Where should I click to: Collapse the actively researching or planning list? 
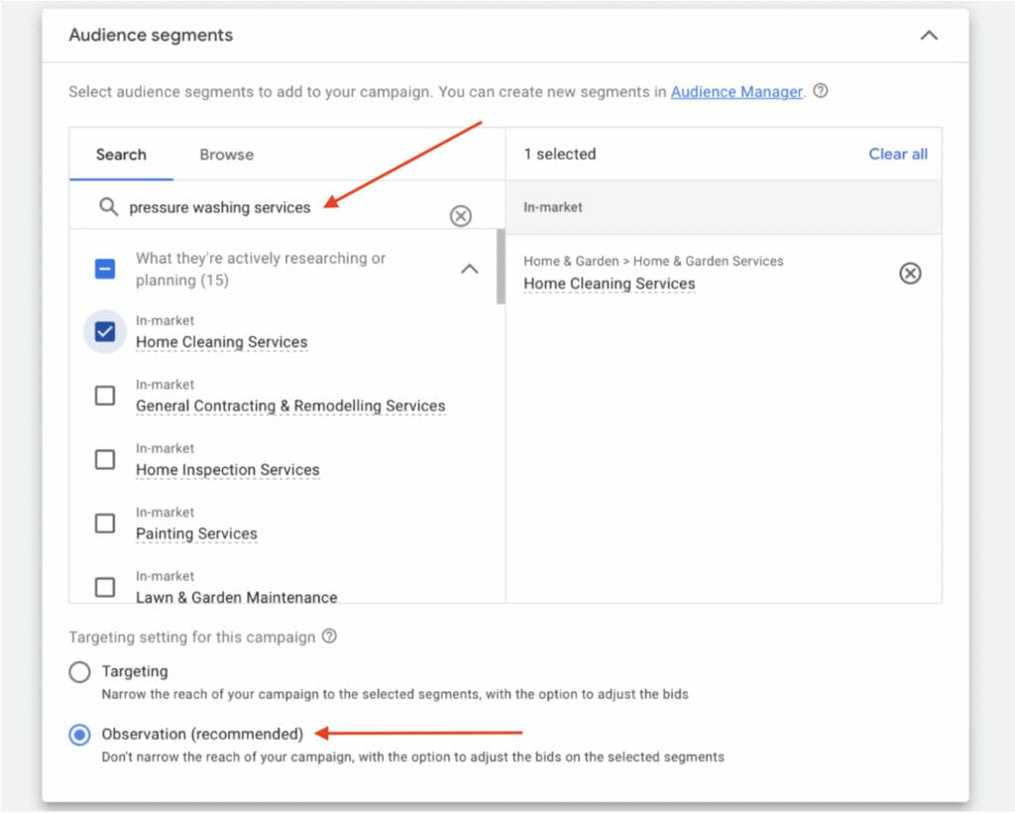pyautogui.click(x=469, y=268)
